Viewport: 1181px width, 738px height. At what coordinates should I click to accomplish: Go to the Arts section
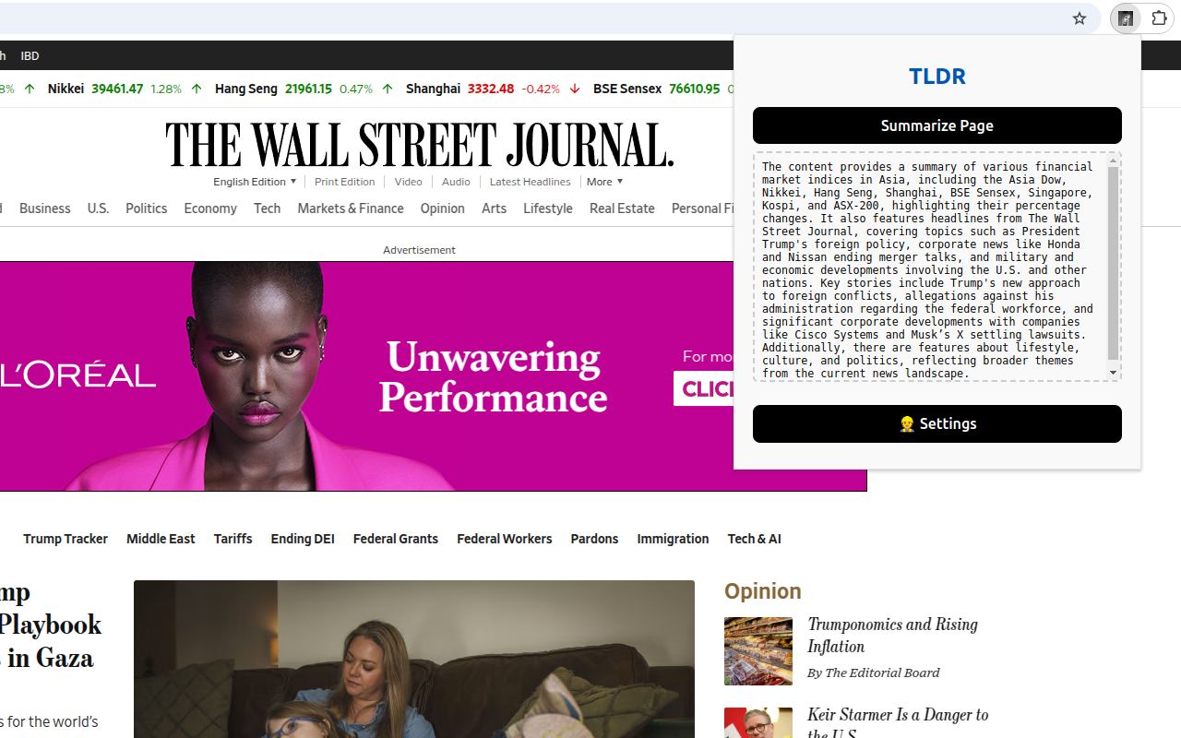495,208
